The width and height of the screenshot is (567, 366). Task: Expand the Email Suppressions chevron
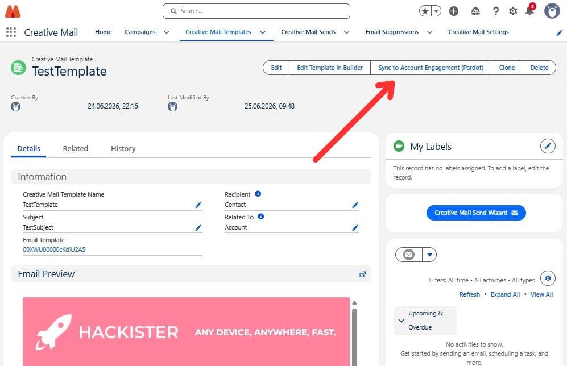429,32
